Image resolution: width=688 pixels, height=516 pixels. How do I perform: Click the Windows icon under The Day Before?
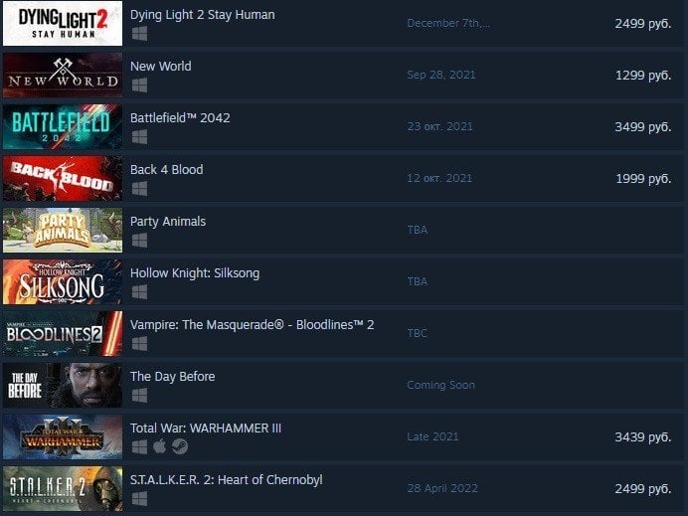139,396
